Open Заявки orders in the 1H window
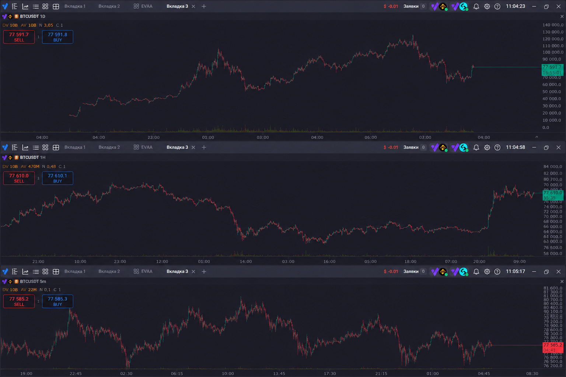Image resolution: width=566 pixels, height=377 pixels. click(415, 147)
